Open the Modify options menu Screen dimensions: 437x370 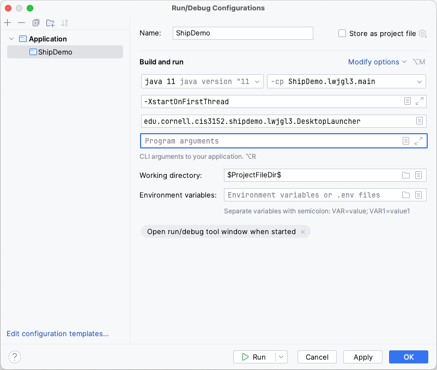(377, 62)
